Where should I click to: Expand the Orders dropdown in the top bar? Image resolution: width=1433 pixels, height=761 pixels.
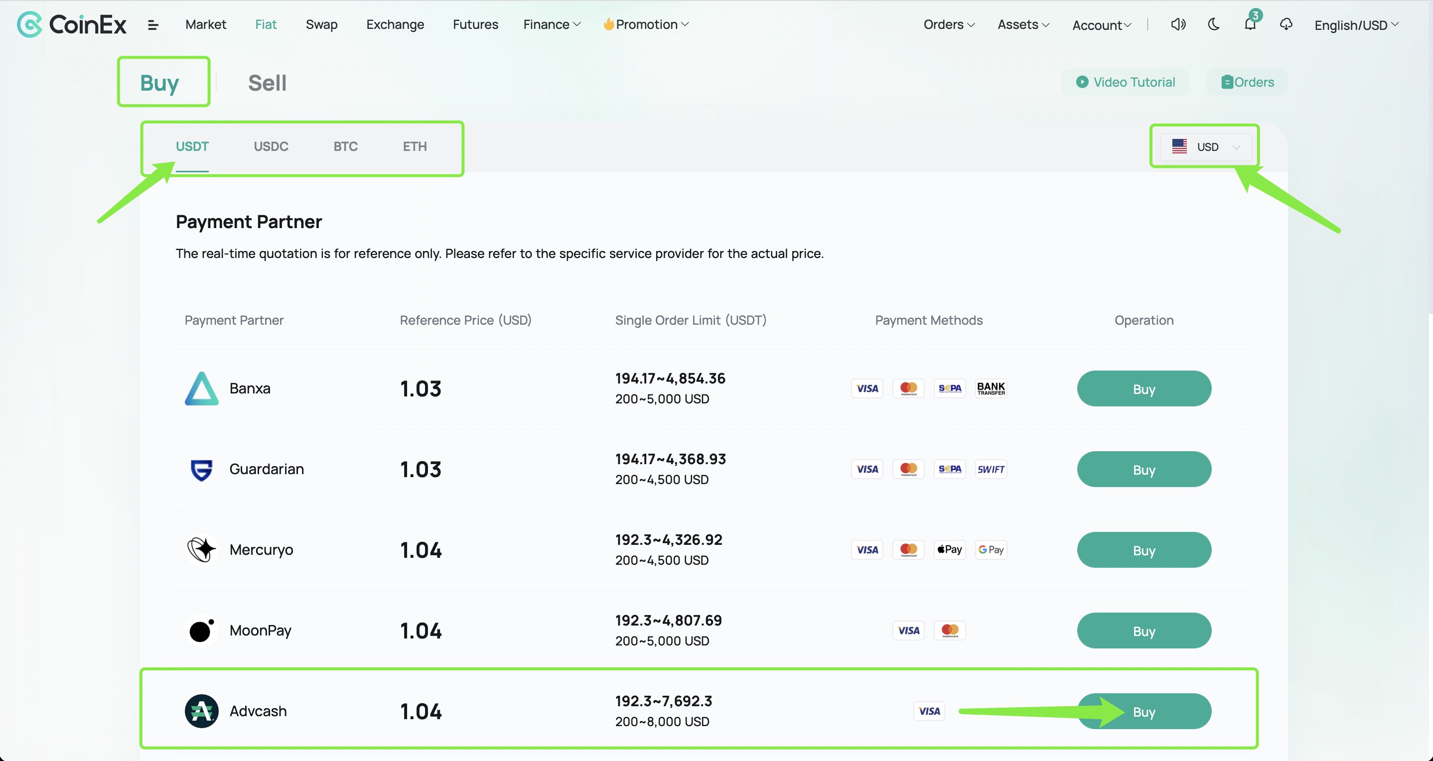(949, 24)
